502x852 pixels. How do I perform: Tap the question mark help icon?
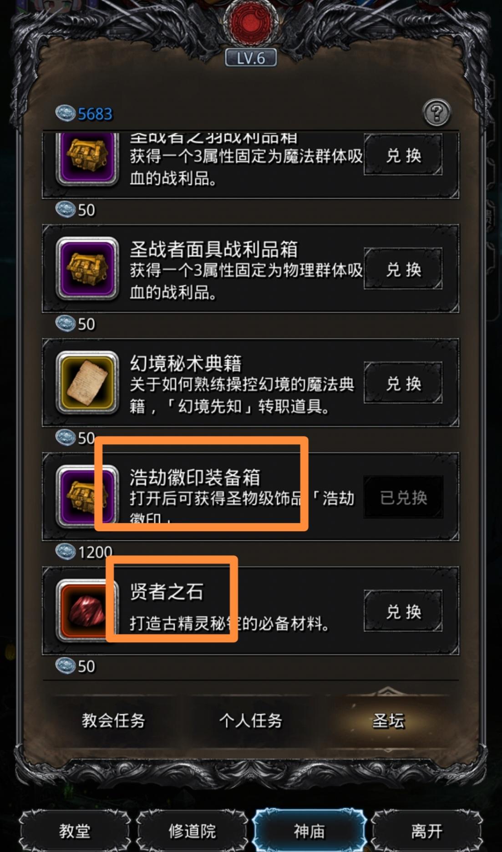click(x=436, y=113)
